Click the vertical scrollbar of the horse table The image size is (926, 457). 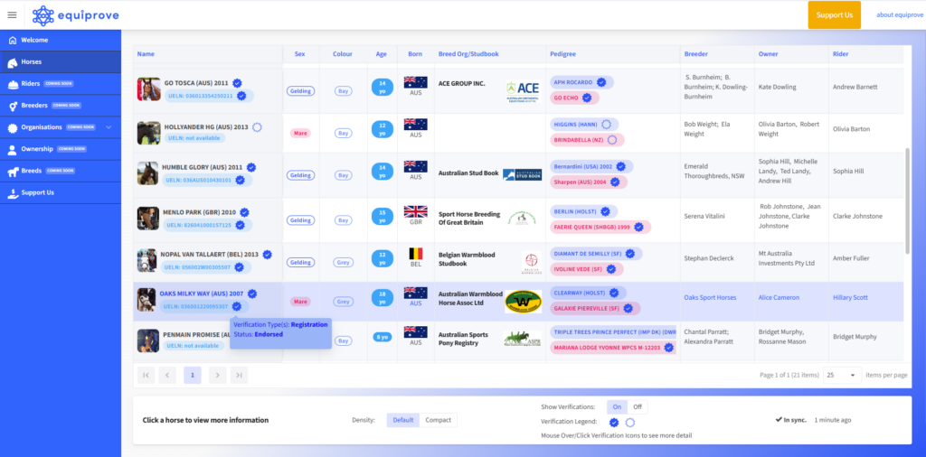pos(907,201)
